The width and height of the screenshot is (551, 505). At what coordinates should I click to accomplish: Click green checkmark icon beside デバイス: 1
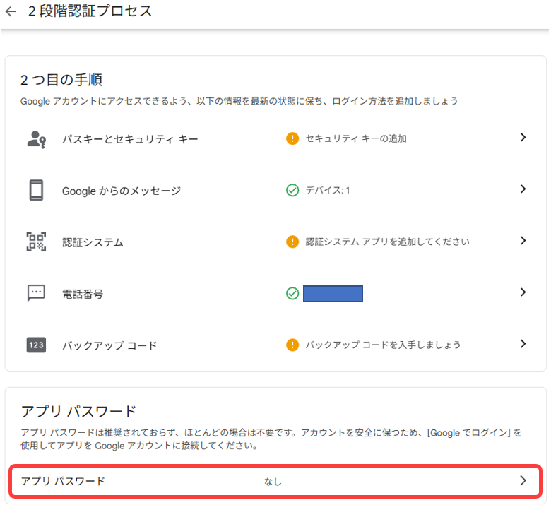292,190
